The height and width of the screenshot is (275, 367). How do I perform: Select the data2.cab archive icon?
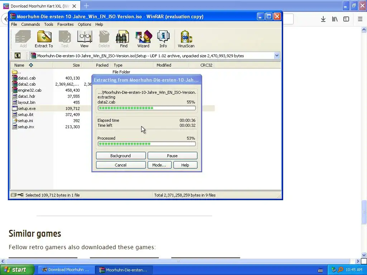(x=14, y=84)
